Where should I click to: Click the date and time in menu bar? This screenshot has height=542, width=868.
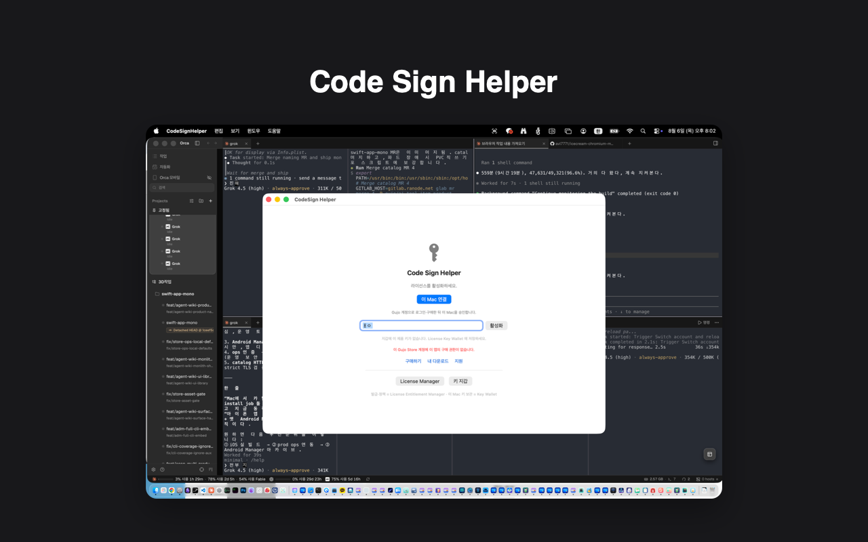coord(692,131)
